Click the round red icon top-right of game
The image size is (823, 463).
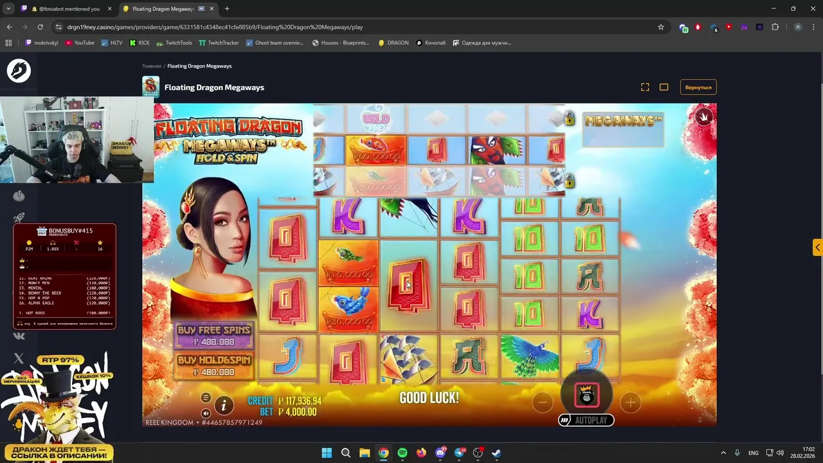(704, 116)
